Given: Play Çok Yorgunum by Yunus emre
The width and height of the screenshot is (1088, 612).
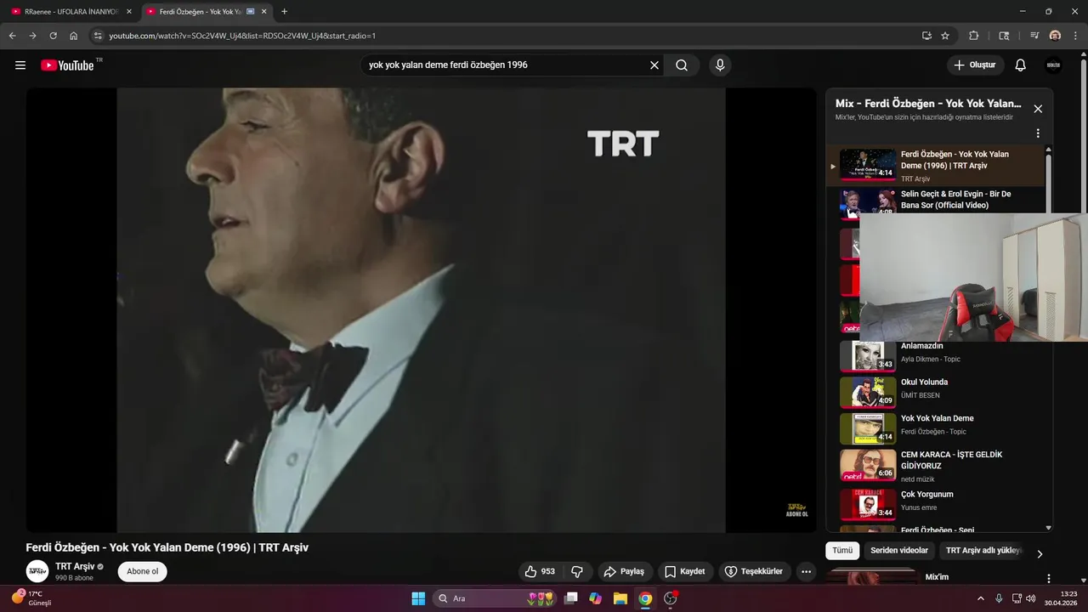Looking at the screenshot, I should [x=935, y=503].
